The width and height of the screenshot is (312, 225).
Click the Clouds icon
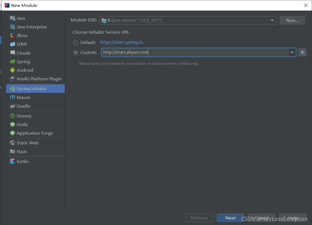point(13,53)
